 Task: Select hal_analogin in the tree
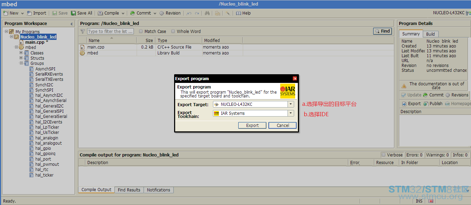click(46, 138)
